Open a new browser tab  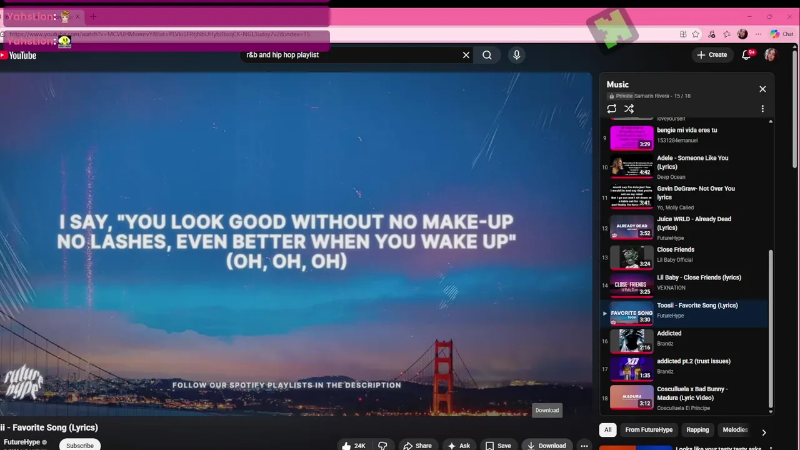coord(93,17)
